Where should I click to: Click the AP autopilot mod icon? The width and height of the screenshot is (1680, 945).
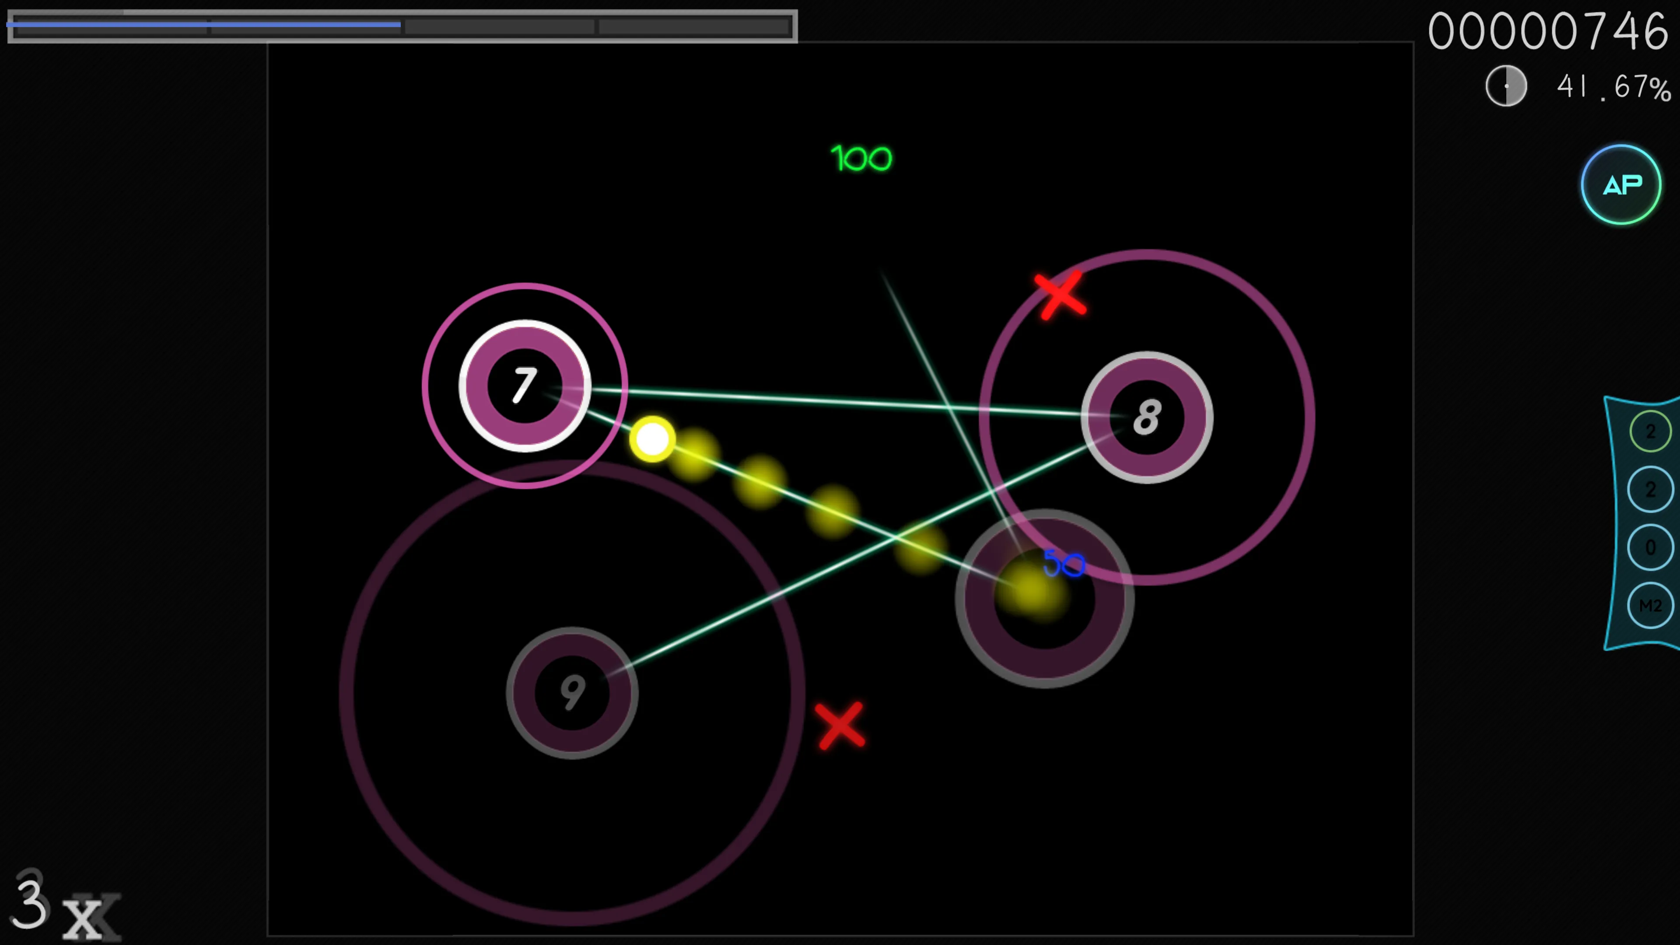[1620, 185]
